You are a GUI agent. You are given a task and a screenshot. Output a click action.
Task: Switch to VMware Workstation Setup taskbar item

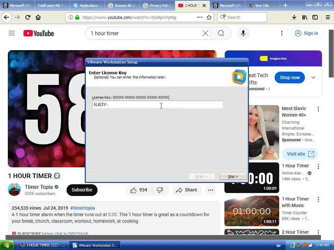click(x=95, y=245)
